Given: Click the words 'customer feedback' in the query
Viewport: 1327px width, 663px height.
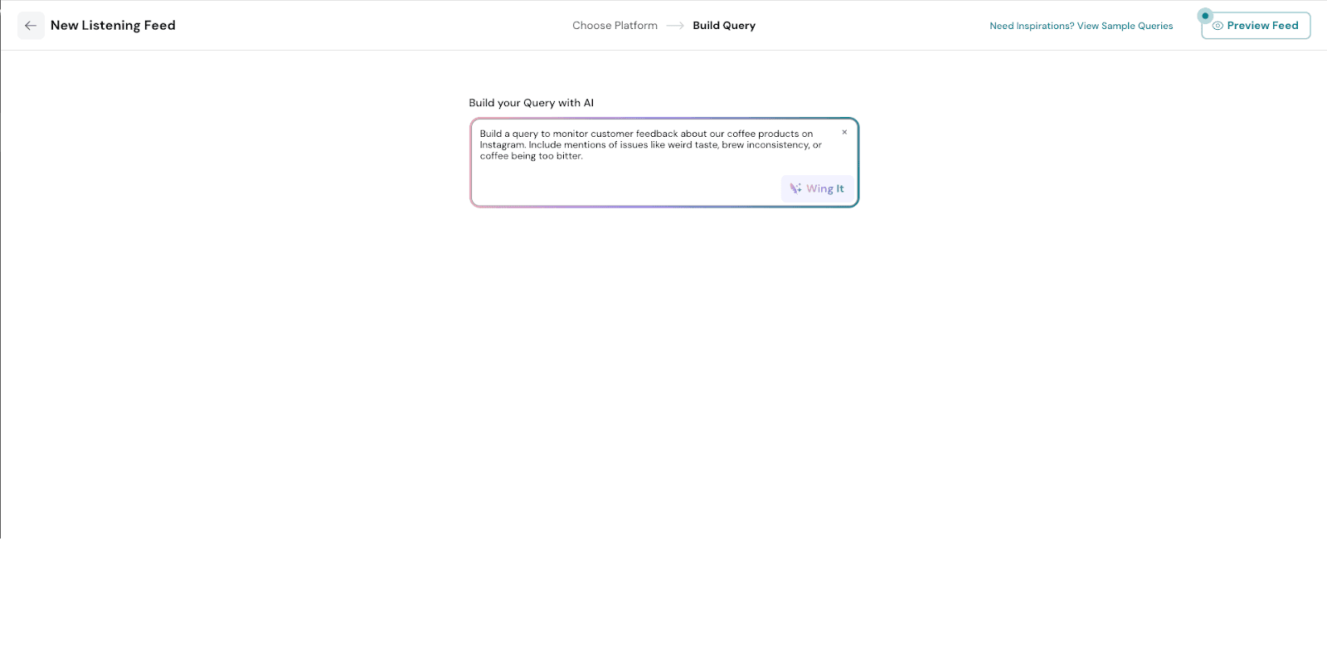Looking at the screenshot, I should point(634,134).
